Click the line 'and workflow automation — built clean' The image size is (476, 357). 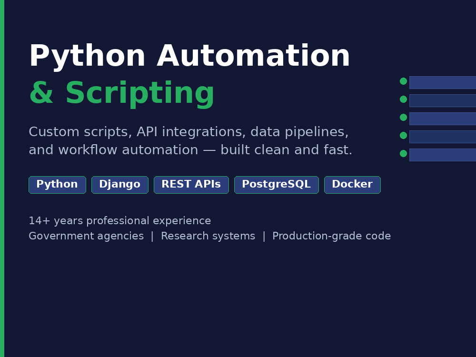click(x=190, y=149)
